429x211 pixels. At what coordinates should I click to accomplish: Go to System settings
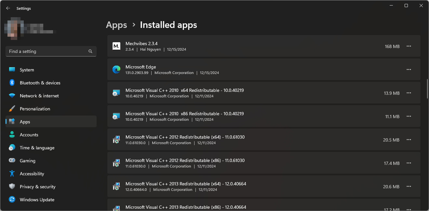pyautogui.click(x=27, y=70)
